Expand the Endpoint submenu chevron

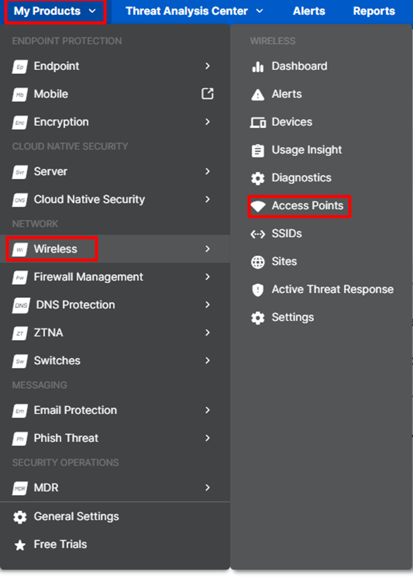coord(208,66)
